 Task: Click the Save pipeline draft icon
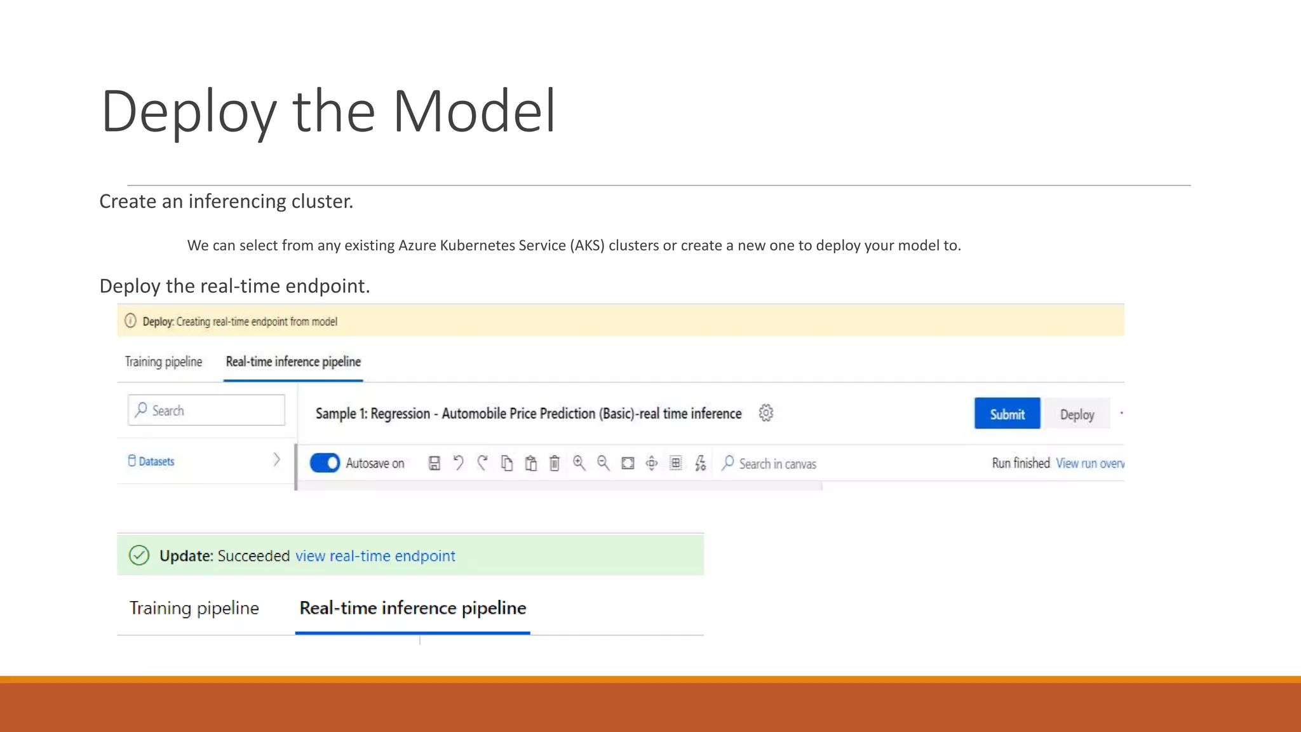[435, 463]
